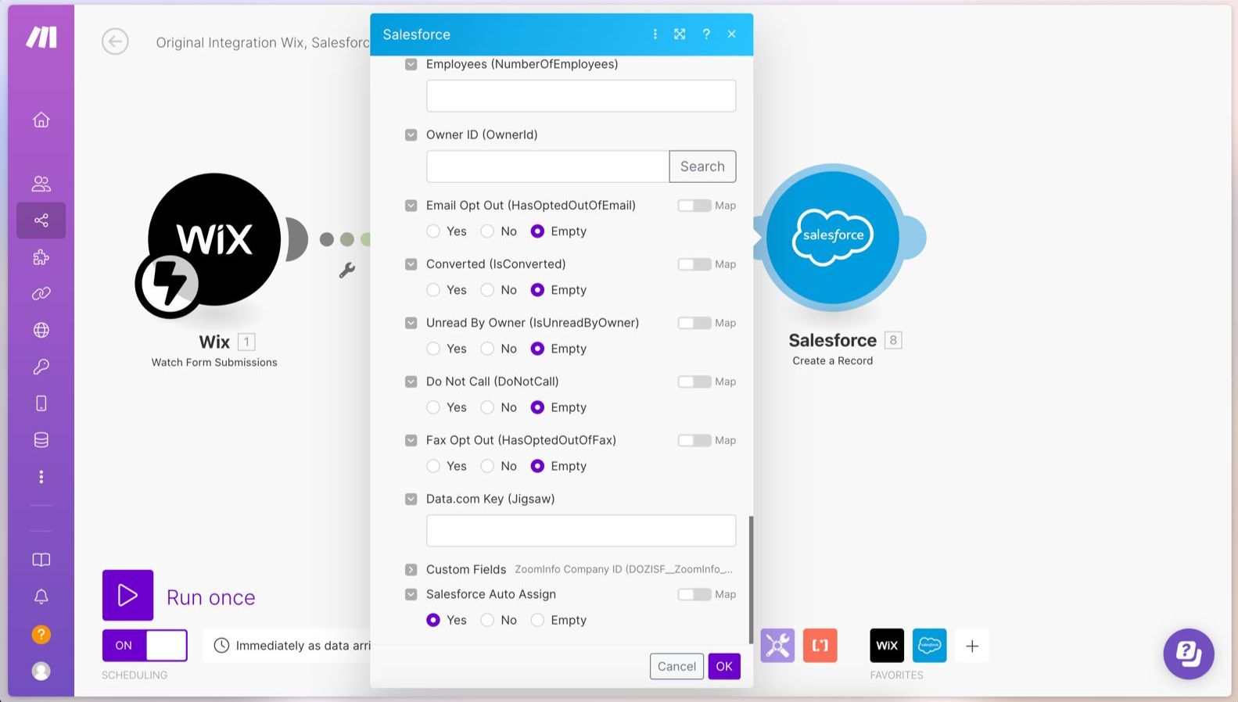This screenshot has height=702, width=1238.
Task: Enable Map toggle for Unread By Owner
Action: coord(694,323)
